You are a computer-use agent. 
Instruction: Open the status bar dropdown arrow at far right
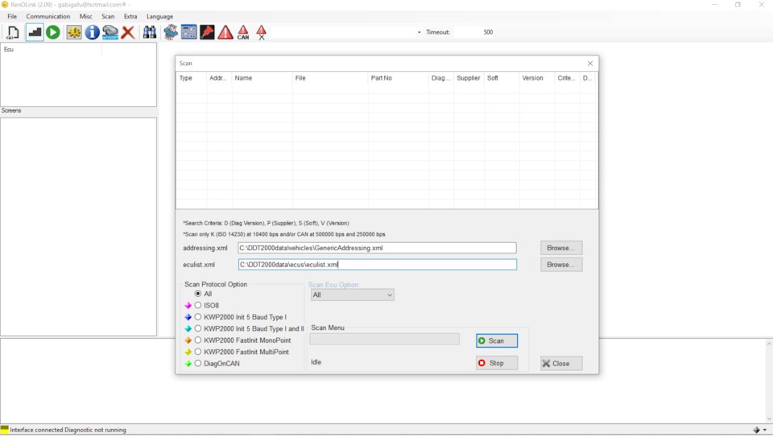point(765,430)
